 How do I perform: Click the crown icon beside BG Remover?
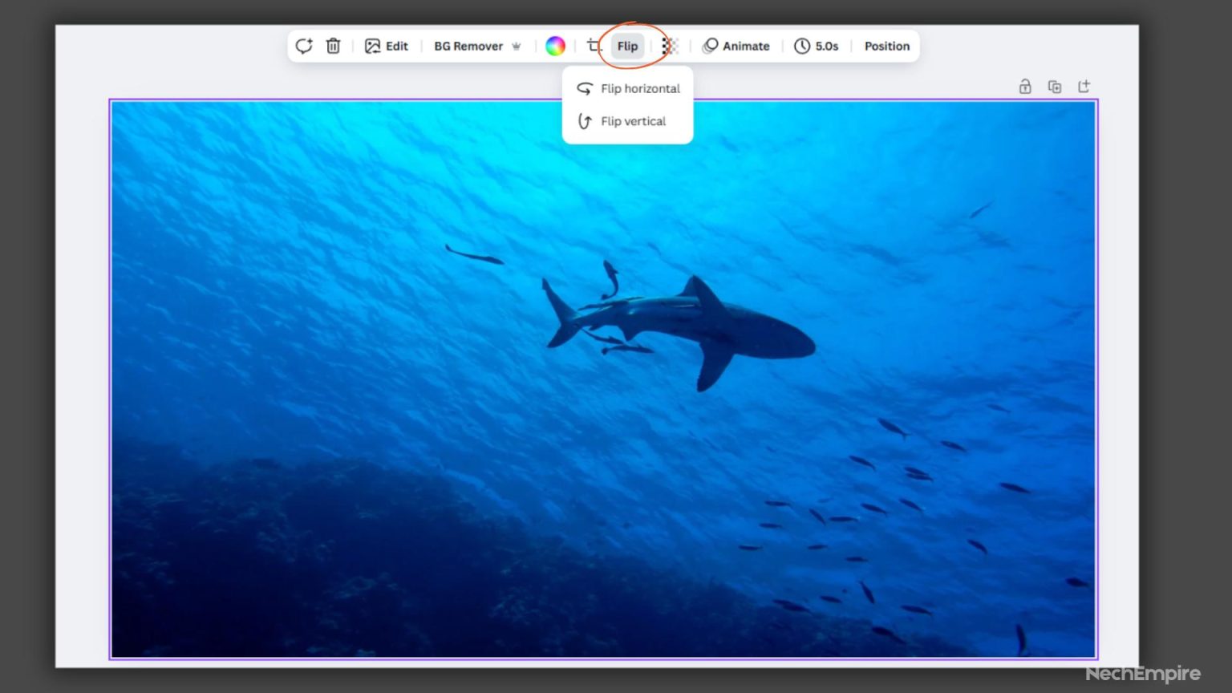pos(517,46)
